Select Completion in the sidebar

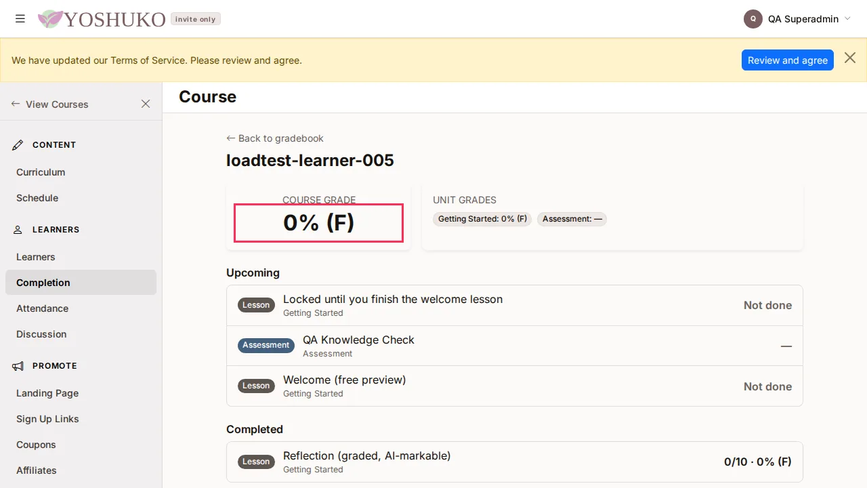(x=81, y=283)
